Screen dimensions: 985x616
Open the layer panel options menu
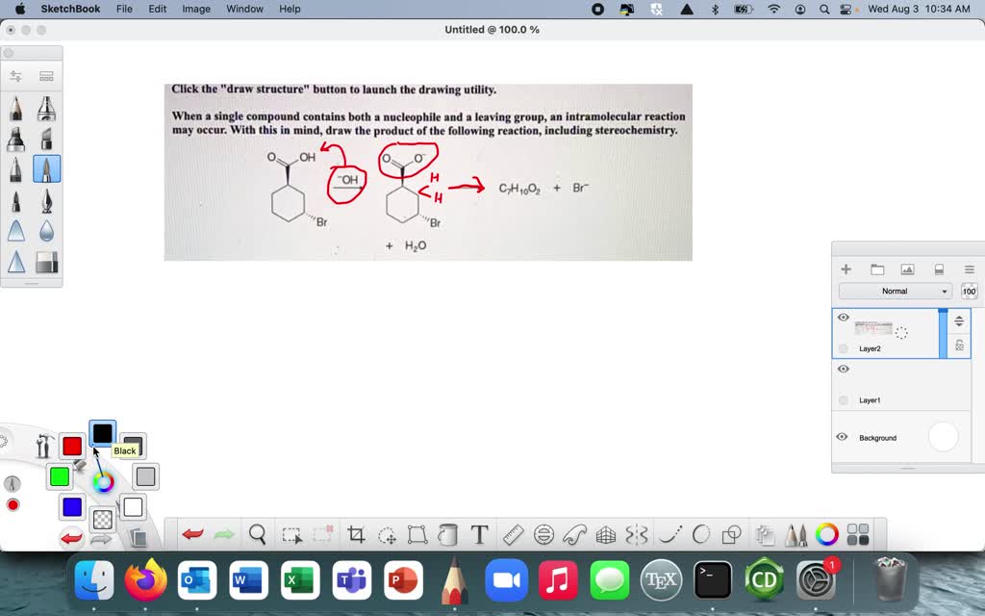[969, 269]
